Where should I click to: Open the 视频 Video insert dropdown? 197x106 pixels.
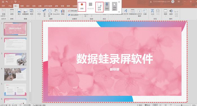pos(165,13)
